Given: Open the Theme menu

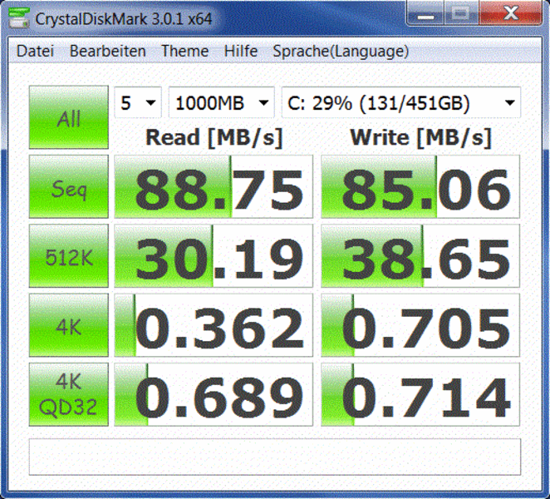Looking at the screenshot, I should [184, 52].
